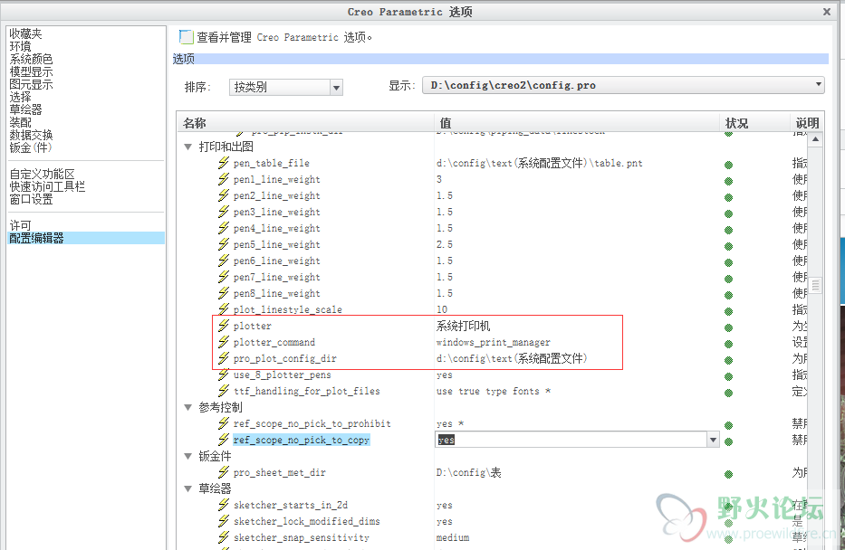Click the lightning icon beside pen8_line_weight

pyautogui.click(x=224, y=293)
